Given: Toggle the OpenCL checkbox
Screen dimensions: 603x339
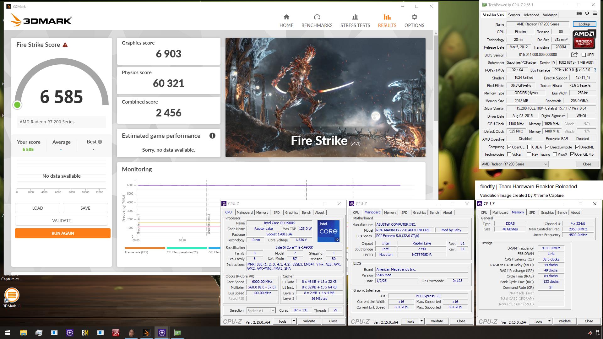Looking at the screenshot, I should coord(509,147).
